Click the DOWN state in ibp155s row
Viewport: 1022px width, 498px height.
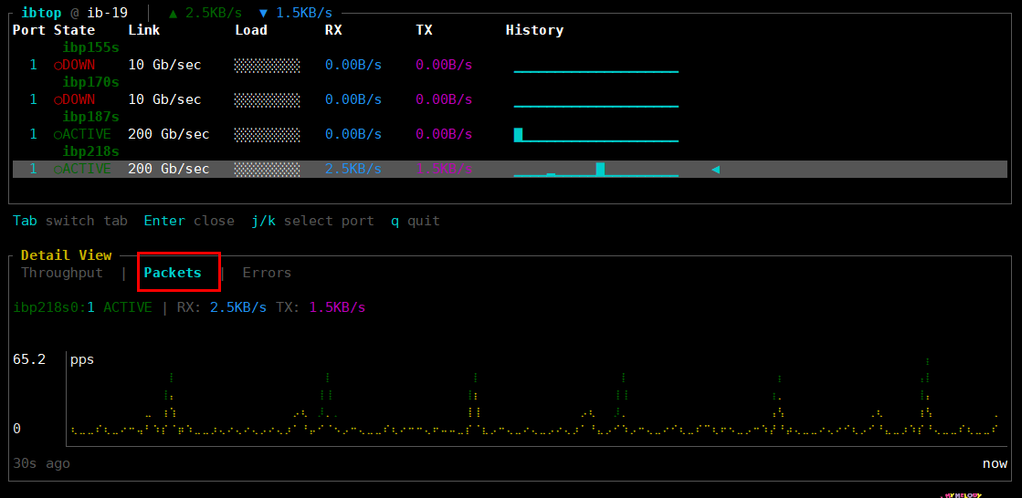pos(79,65)
